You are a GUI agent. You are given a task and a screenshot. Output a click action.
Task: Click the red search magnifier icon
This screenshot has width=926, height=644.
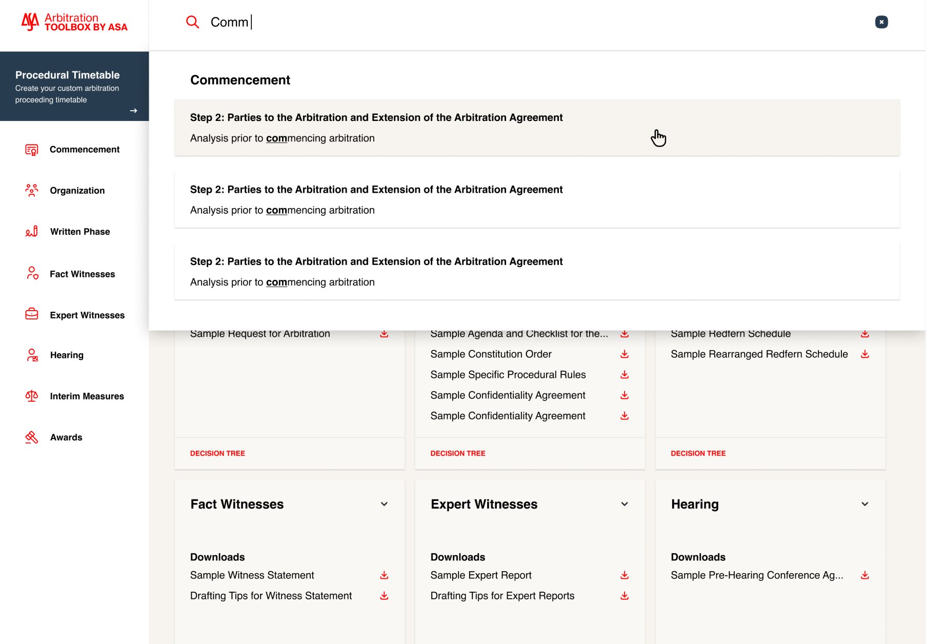192,22
